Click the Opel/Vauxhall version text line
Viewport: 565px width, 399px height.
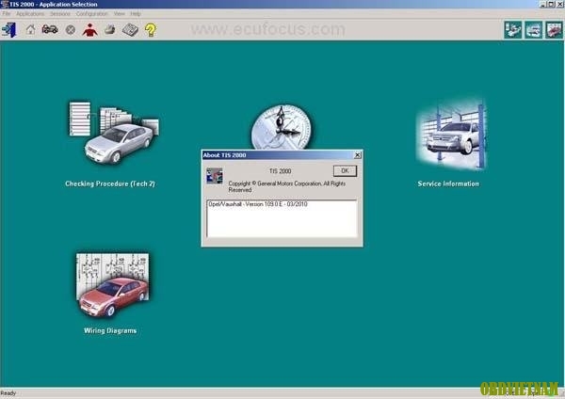point(258,204)
